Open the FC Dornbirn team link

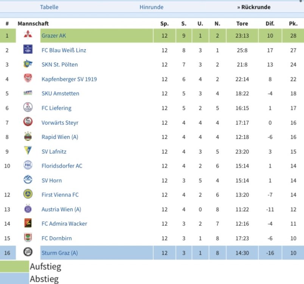click(x=57, y=238)
